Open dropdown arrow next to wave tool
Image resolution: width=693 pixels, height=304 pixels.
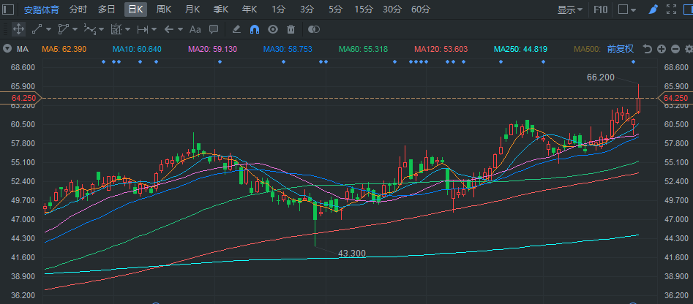point(101,29)
